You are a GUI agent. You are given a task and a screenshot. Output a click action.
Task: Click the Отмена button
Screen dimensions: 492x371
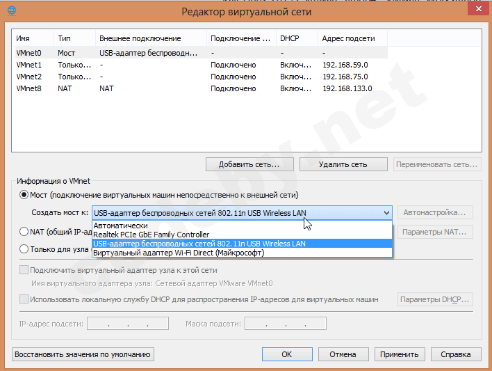pos(343,354)
